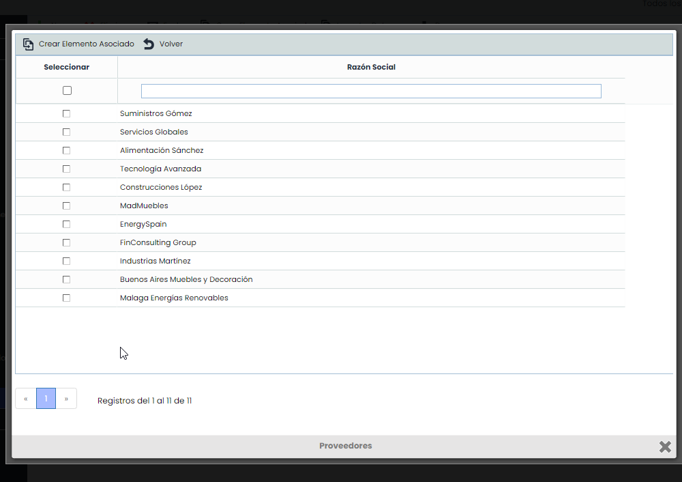The image size is (682, 482).
Task: Mark the MadMuebles row checkbox
Action: 66,205
